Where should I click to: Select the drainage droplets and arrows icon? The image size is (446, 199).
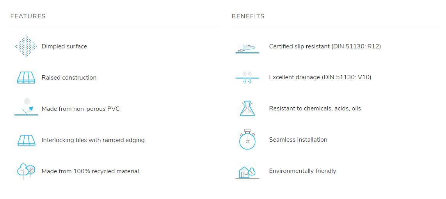pyautogui.click(x=247, y=77)
